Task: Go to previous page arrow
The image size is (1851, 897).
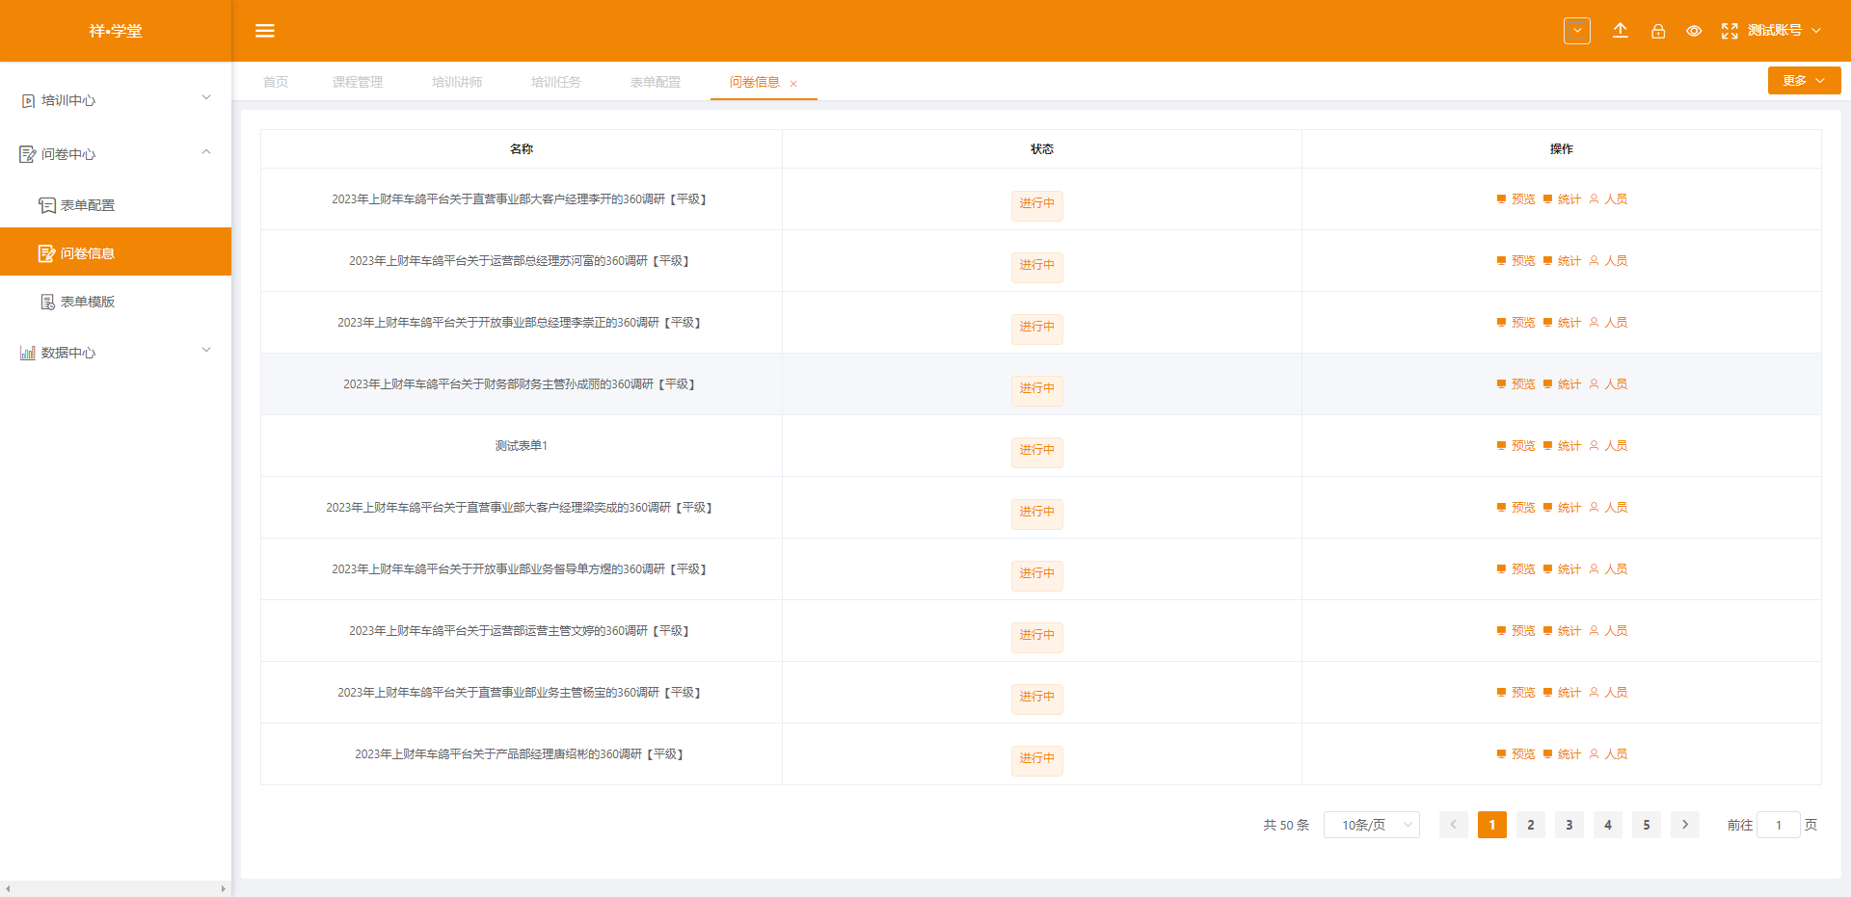Action: point(1454,825)
